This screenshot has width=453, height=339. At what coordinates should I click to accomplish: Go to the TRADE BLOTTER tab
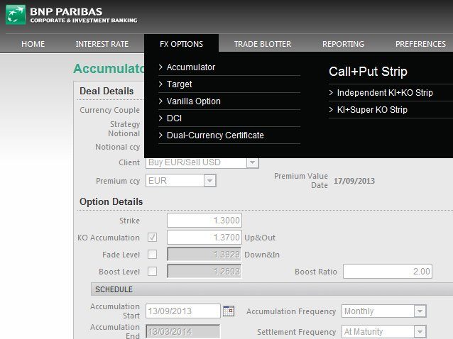(262, 44)
